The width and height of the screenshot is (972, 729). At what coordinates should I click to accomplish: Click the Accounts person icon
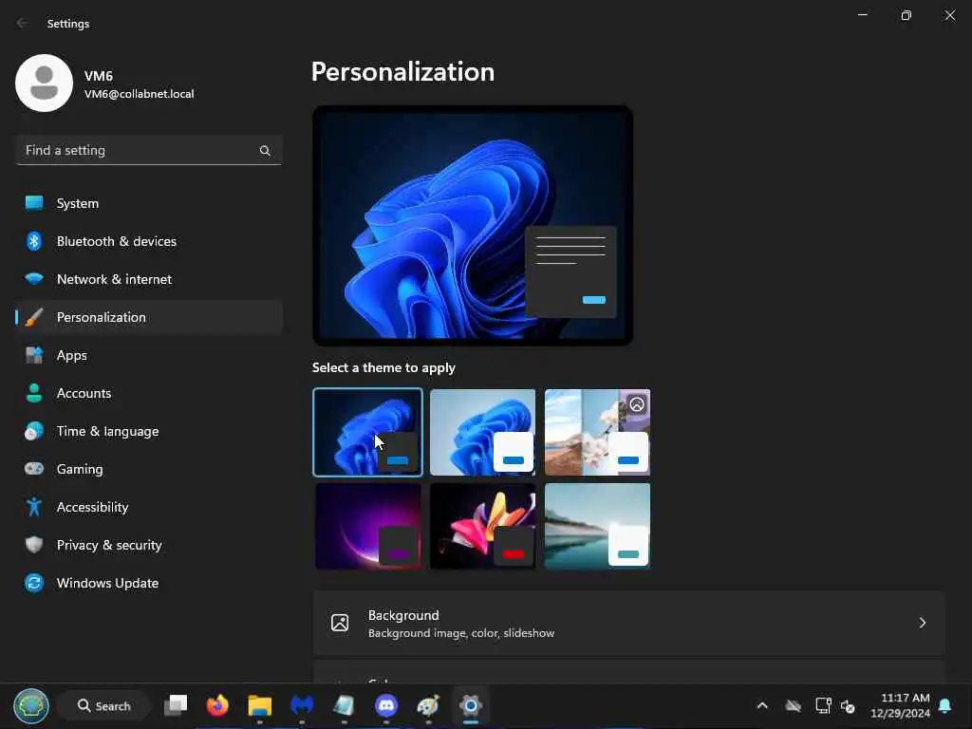34,393
